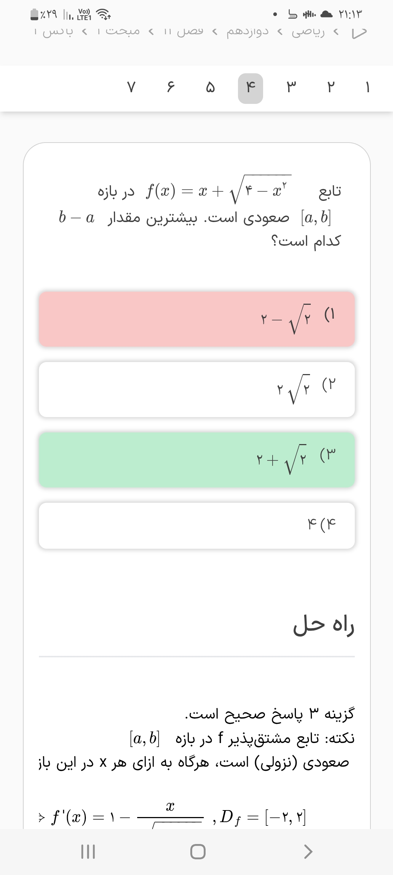Select answer option ۲ (۲√۲)

coord(196,389)
